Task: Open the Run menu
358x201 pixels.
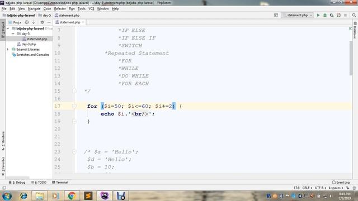Action: coord(72,9)
